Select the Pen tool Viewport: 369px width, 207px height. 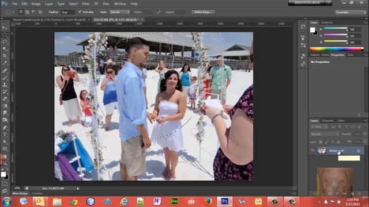(x=5, y=128)
